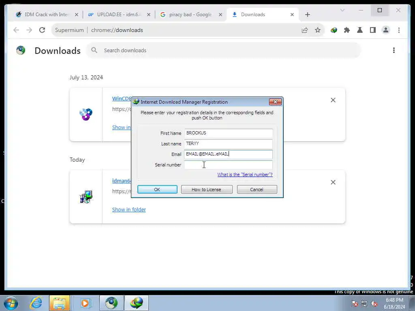Screen dimensions: 415x311
Task: Show WinCDEmu download in its folder
Action: click(x=122, y=127)
